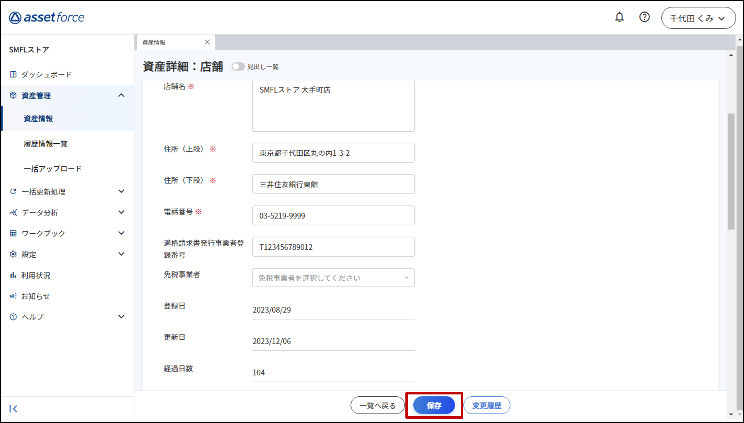Collapse the 資産管理 section

click(x=121, y=95)
